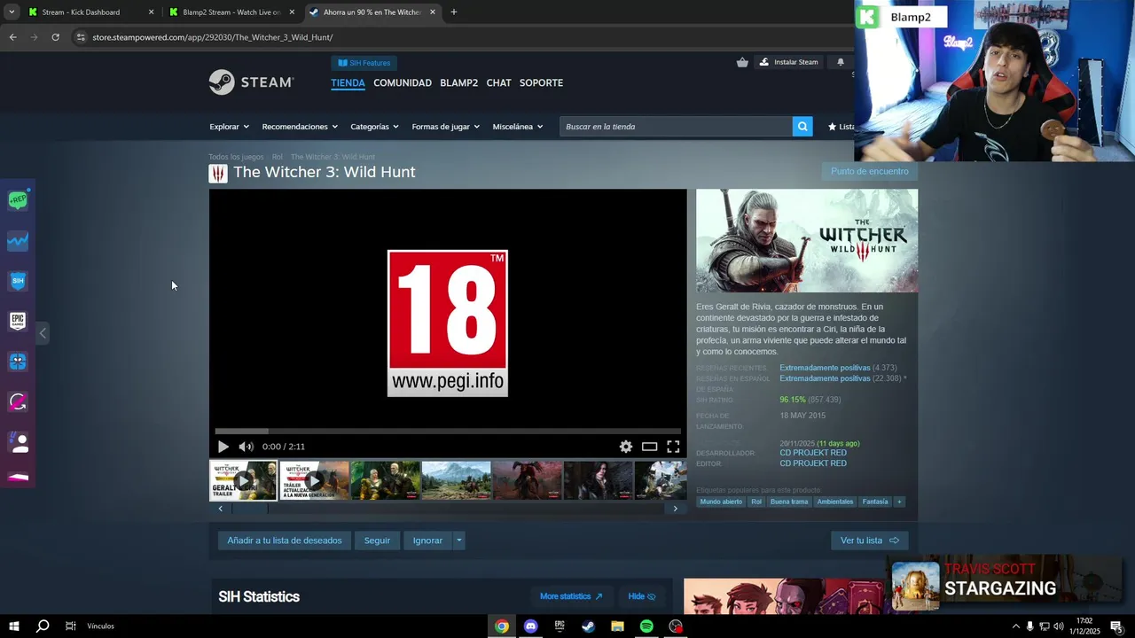Click Añadir a tu lista de deseados

284,541
